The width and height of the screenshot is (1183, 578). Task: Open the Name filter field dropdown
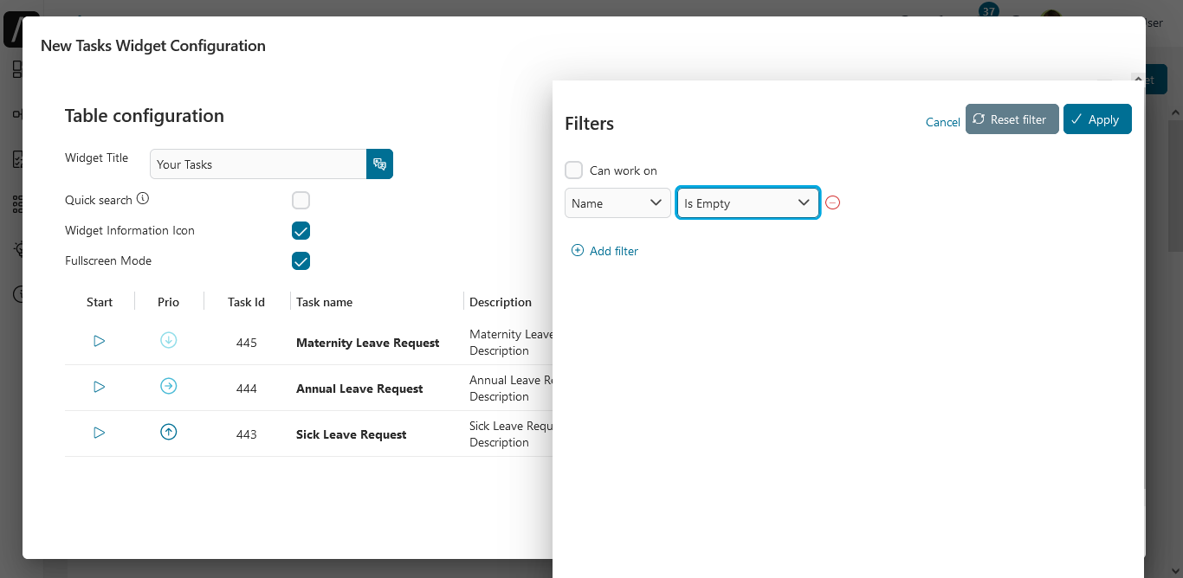pyautogui.click(x=617, y=203)
